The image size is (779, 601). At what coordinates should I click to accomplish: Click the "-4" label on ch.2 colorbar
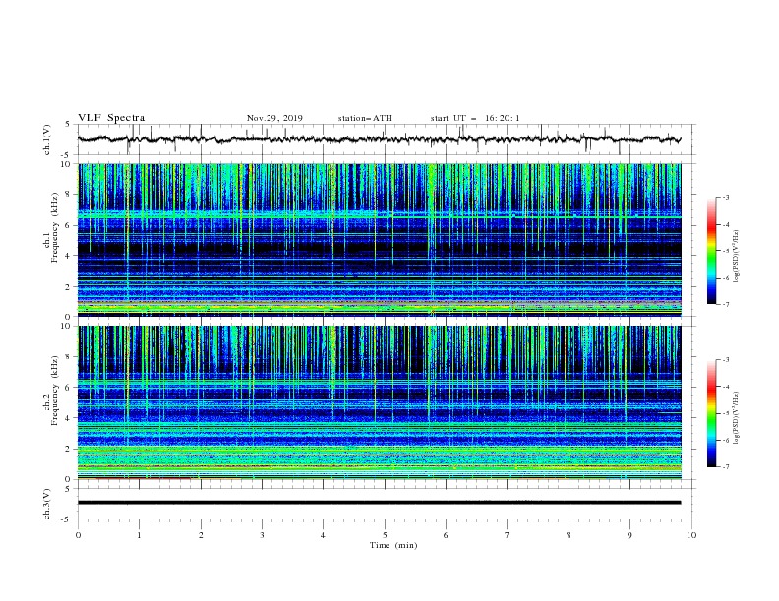click(x=726, y=387)
